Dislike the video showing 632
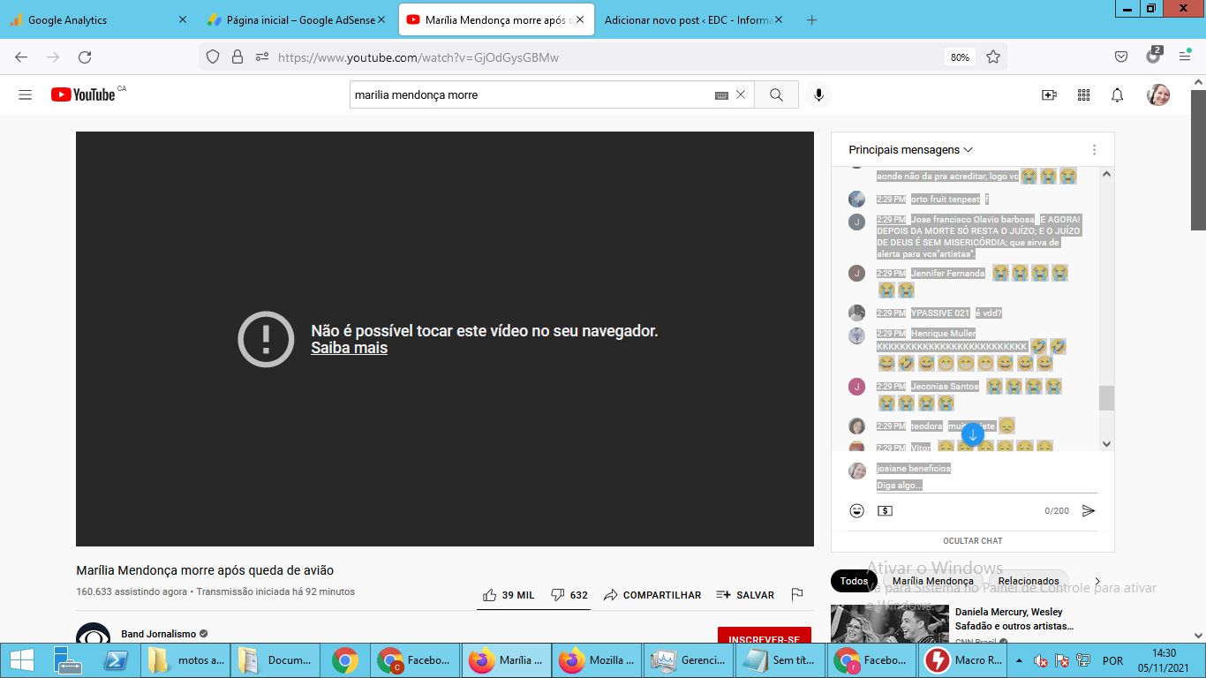 569,595
